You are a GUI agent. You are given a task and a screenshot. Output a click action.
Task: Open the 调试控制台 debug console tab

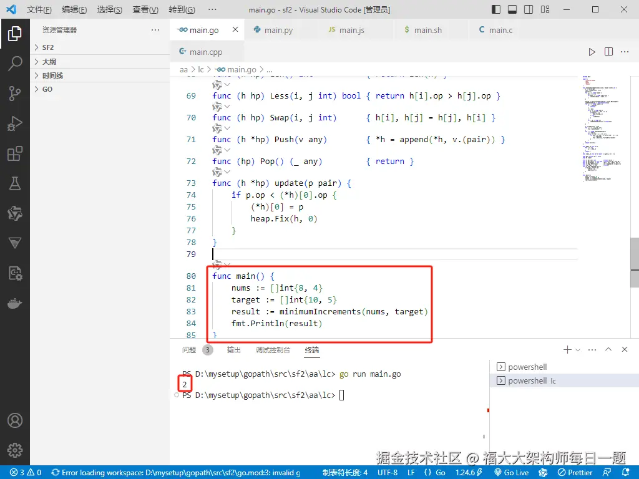tap(273, 350)
